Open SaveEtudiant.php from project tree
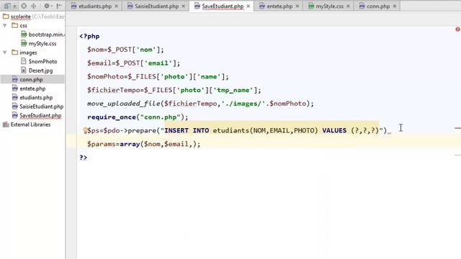The image size is (461, 259). (x=40, y=116)
